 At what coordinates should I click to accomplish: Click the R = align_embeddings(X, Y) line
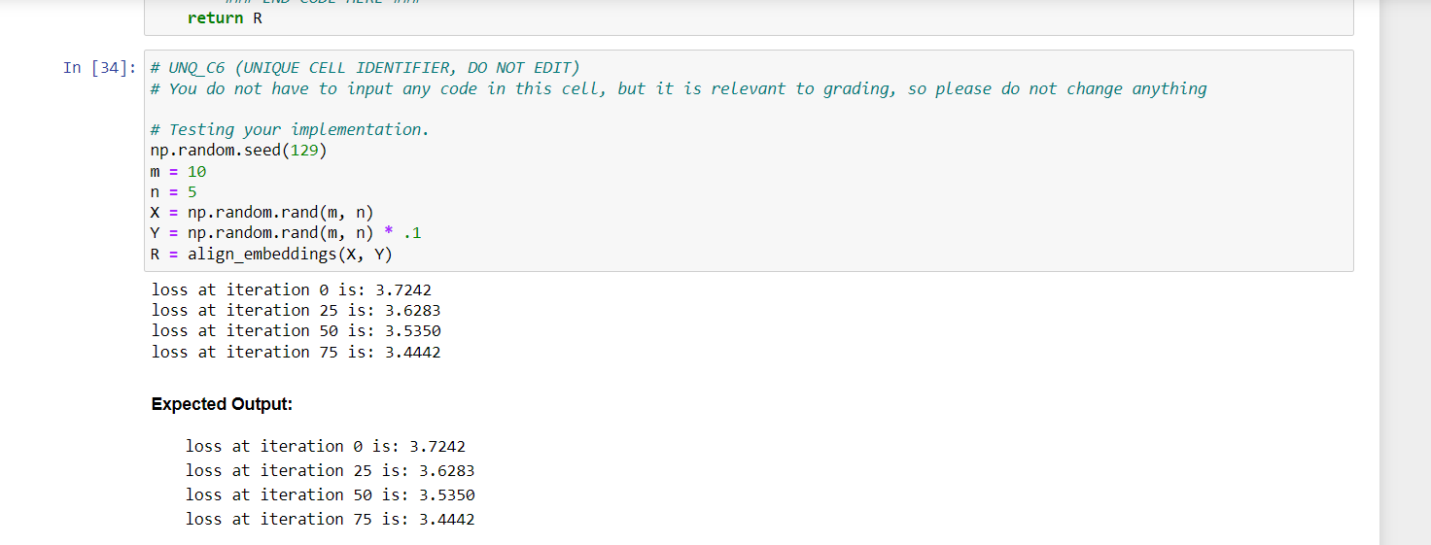point(272,254)
